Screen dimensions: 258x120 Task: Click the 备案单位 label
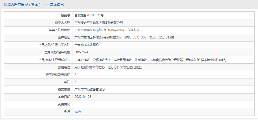(x=64, y=90)
